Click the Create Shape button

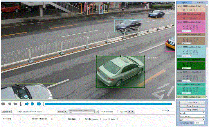point(192,103)
